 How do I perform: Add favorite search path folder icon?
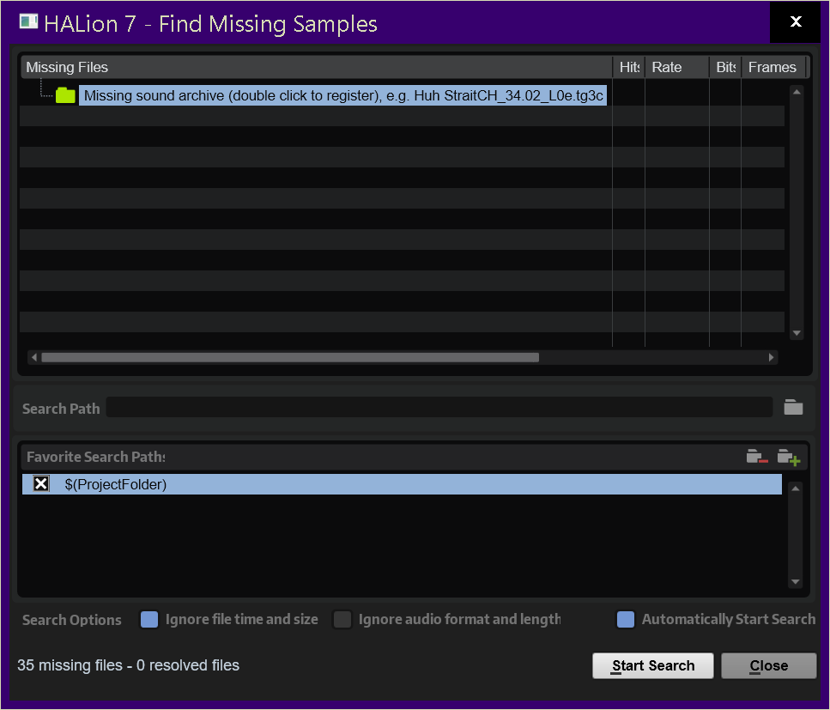[x=788, y=457]
